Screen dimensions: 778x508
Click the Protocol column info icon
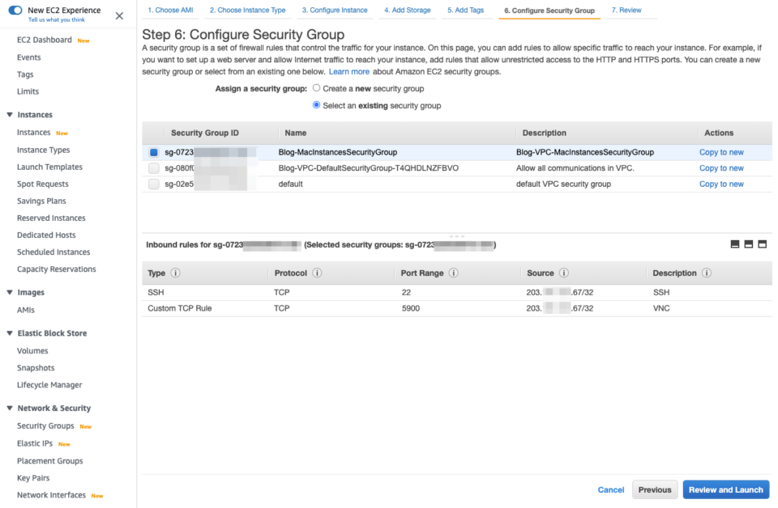(318, 273)
